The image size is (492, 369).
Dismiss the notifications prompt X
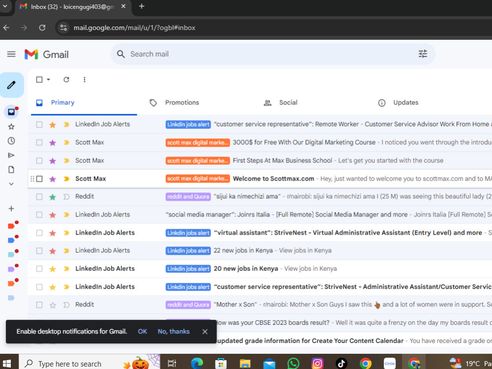(x=205, y=332)
